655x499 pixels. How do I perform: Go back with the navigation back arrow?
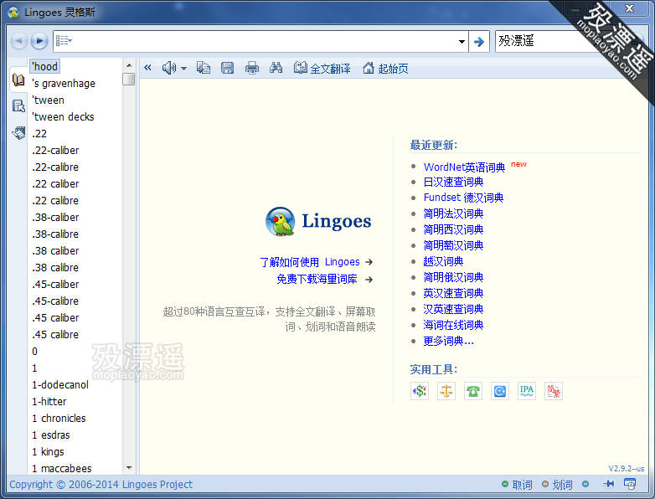[18, 41]
